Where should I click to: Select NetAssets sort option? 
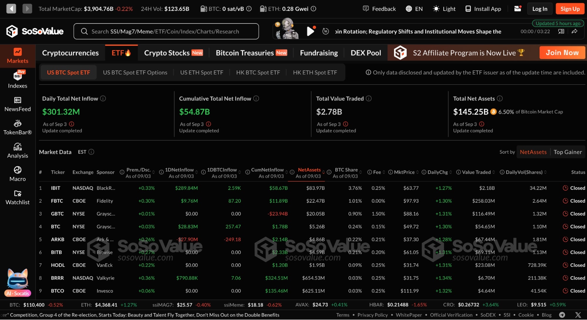point(533,152)
